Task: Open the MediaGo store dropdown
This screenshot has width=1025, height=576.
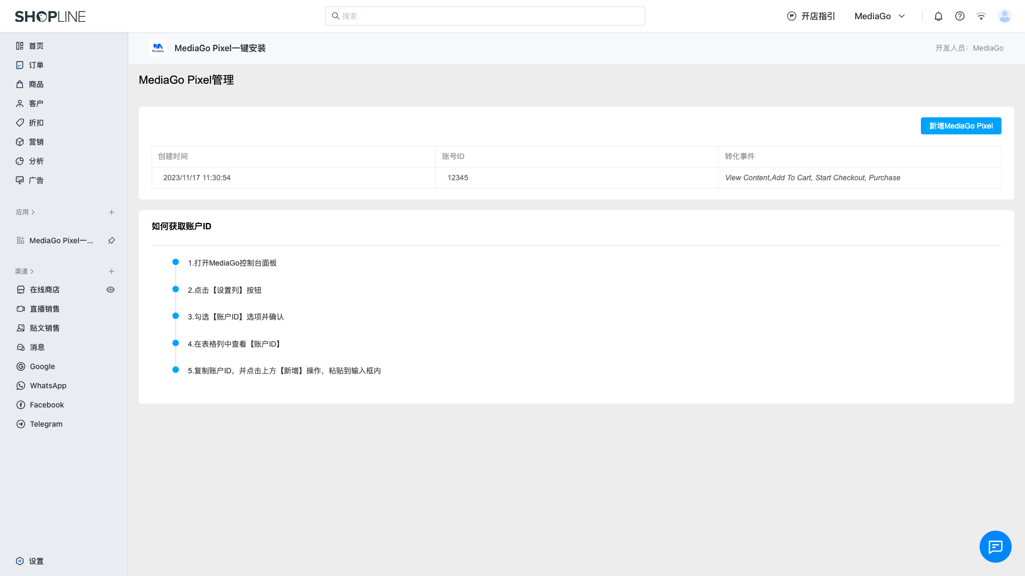Action: coord(880,16)
